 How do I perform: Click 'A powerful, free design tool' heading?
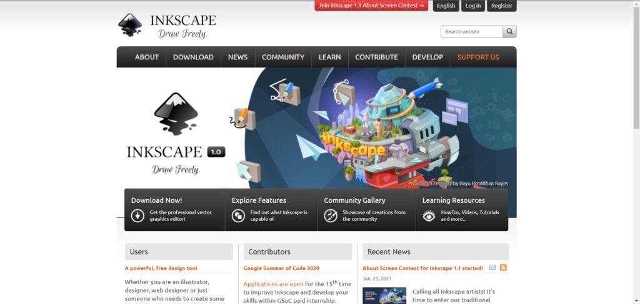pos(161,268)
